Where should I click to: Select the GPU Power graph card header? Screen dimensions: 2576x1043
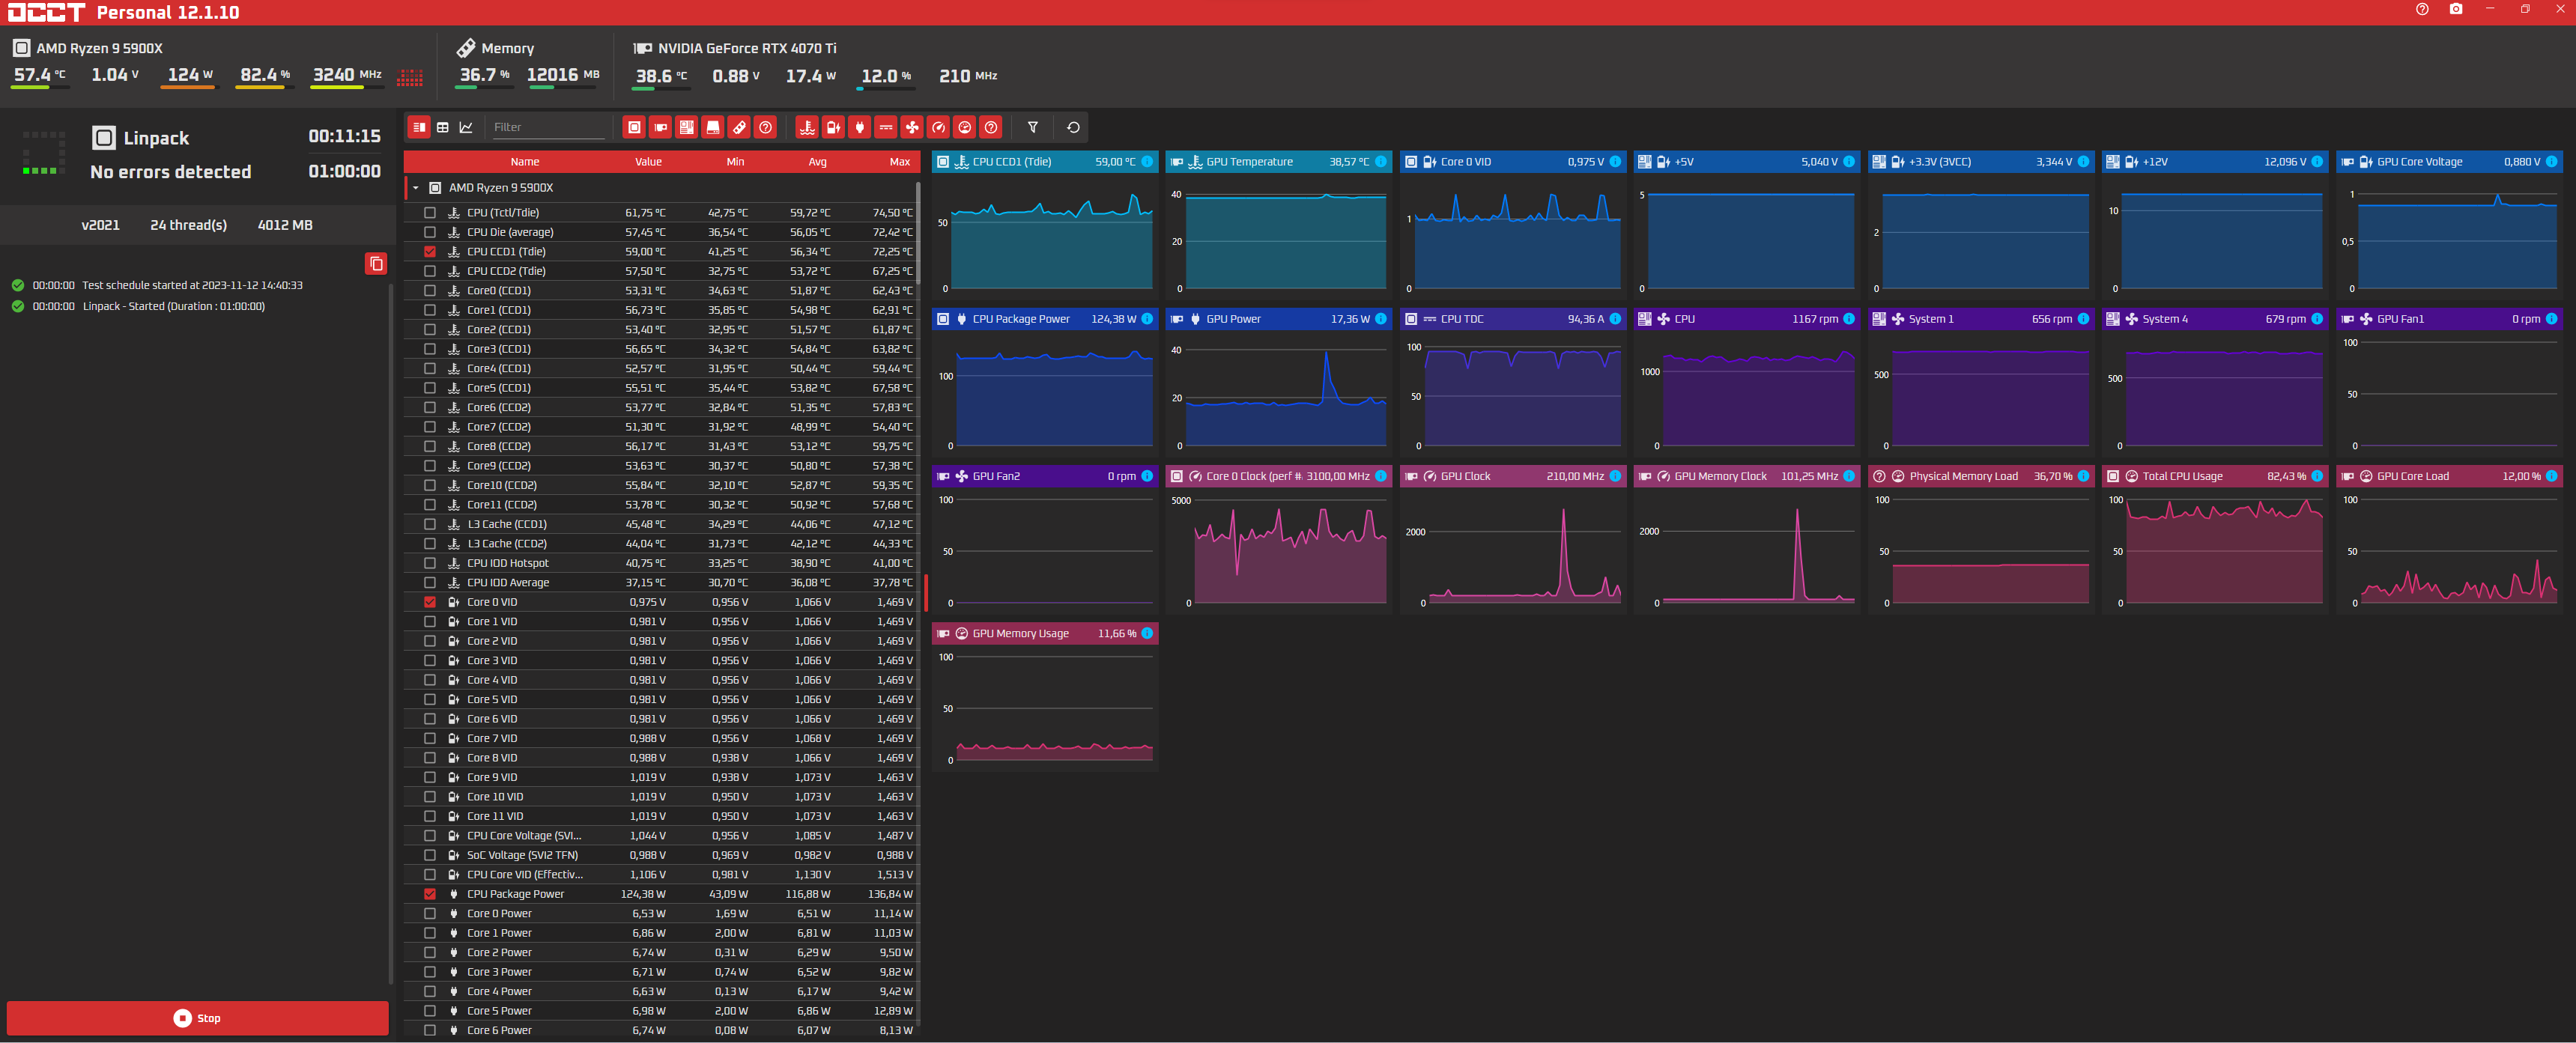pos(1278,319)
